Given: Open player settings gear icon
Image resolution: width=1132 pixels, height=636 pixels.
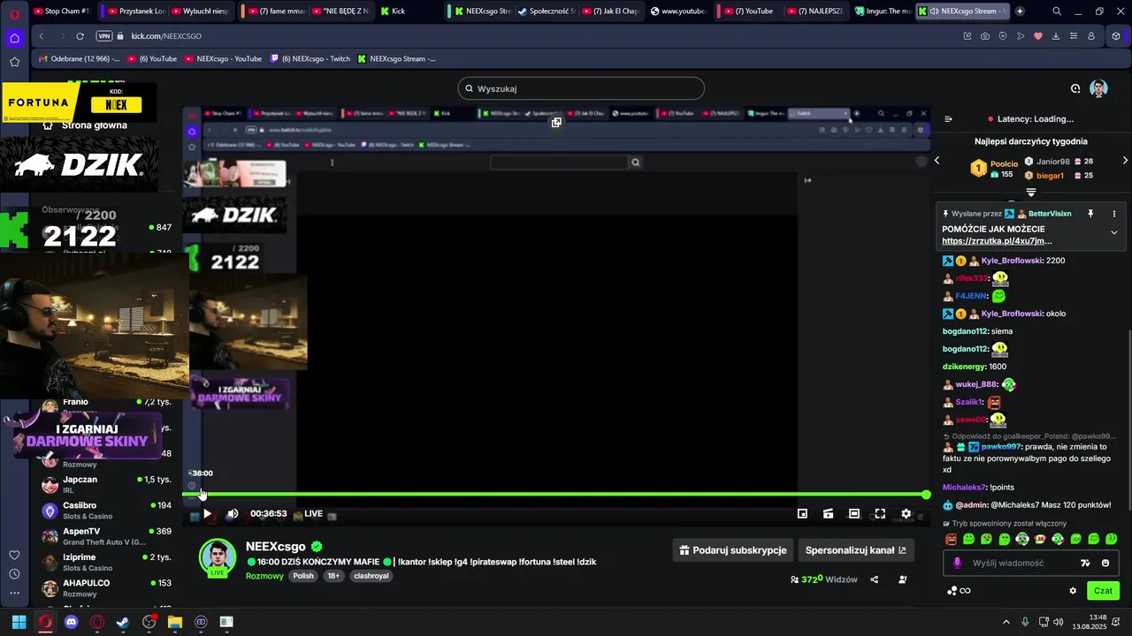Looking at the screenshot, I should (x=906, y=513).
